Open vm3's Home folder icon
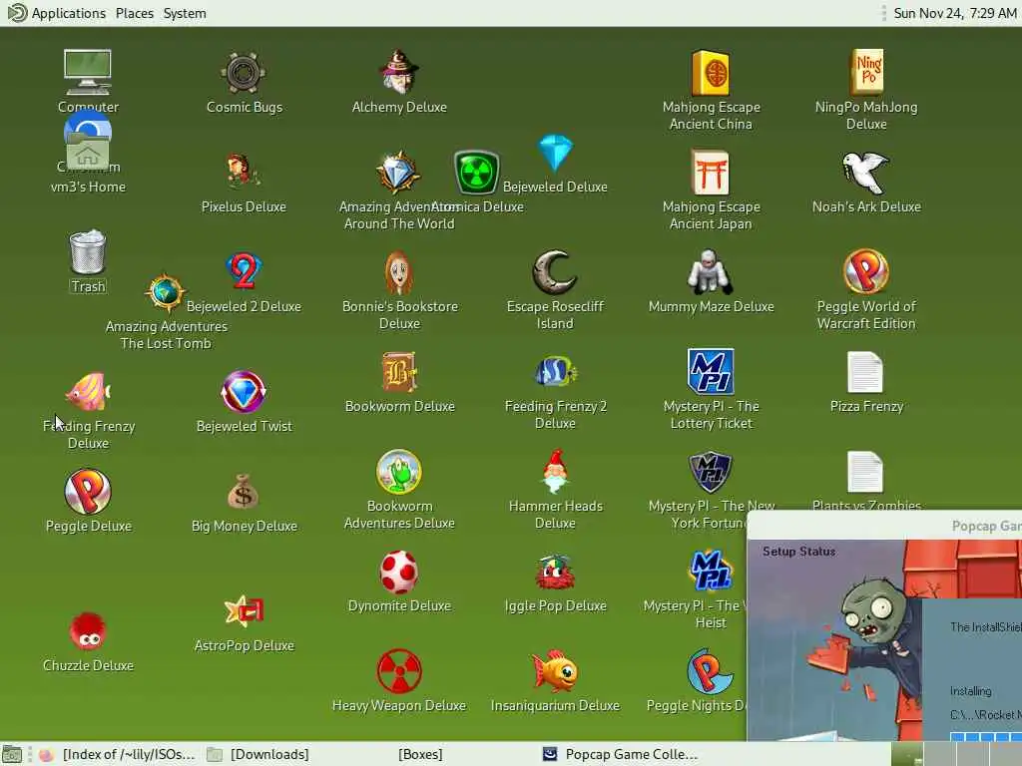This screenshot has height=766, width=1022. pos(88,153)
